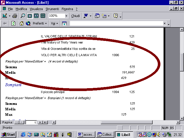This screenshot has width=184, height=138.
Task: Open the Modifica menu
Action: [21, 9]
